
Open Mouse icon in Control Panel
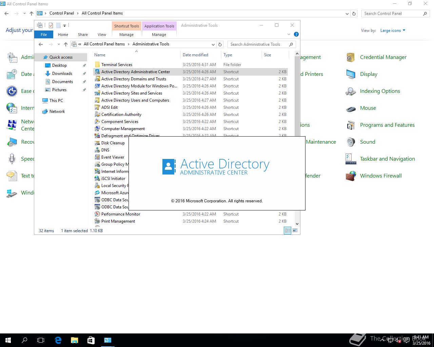point(351,108)
